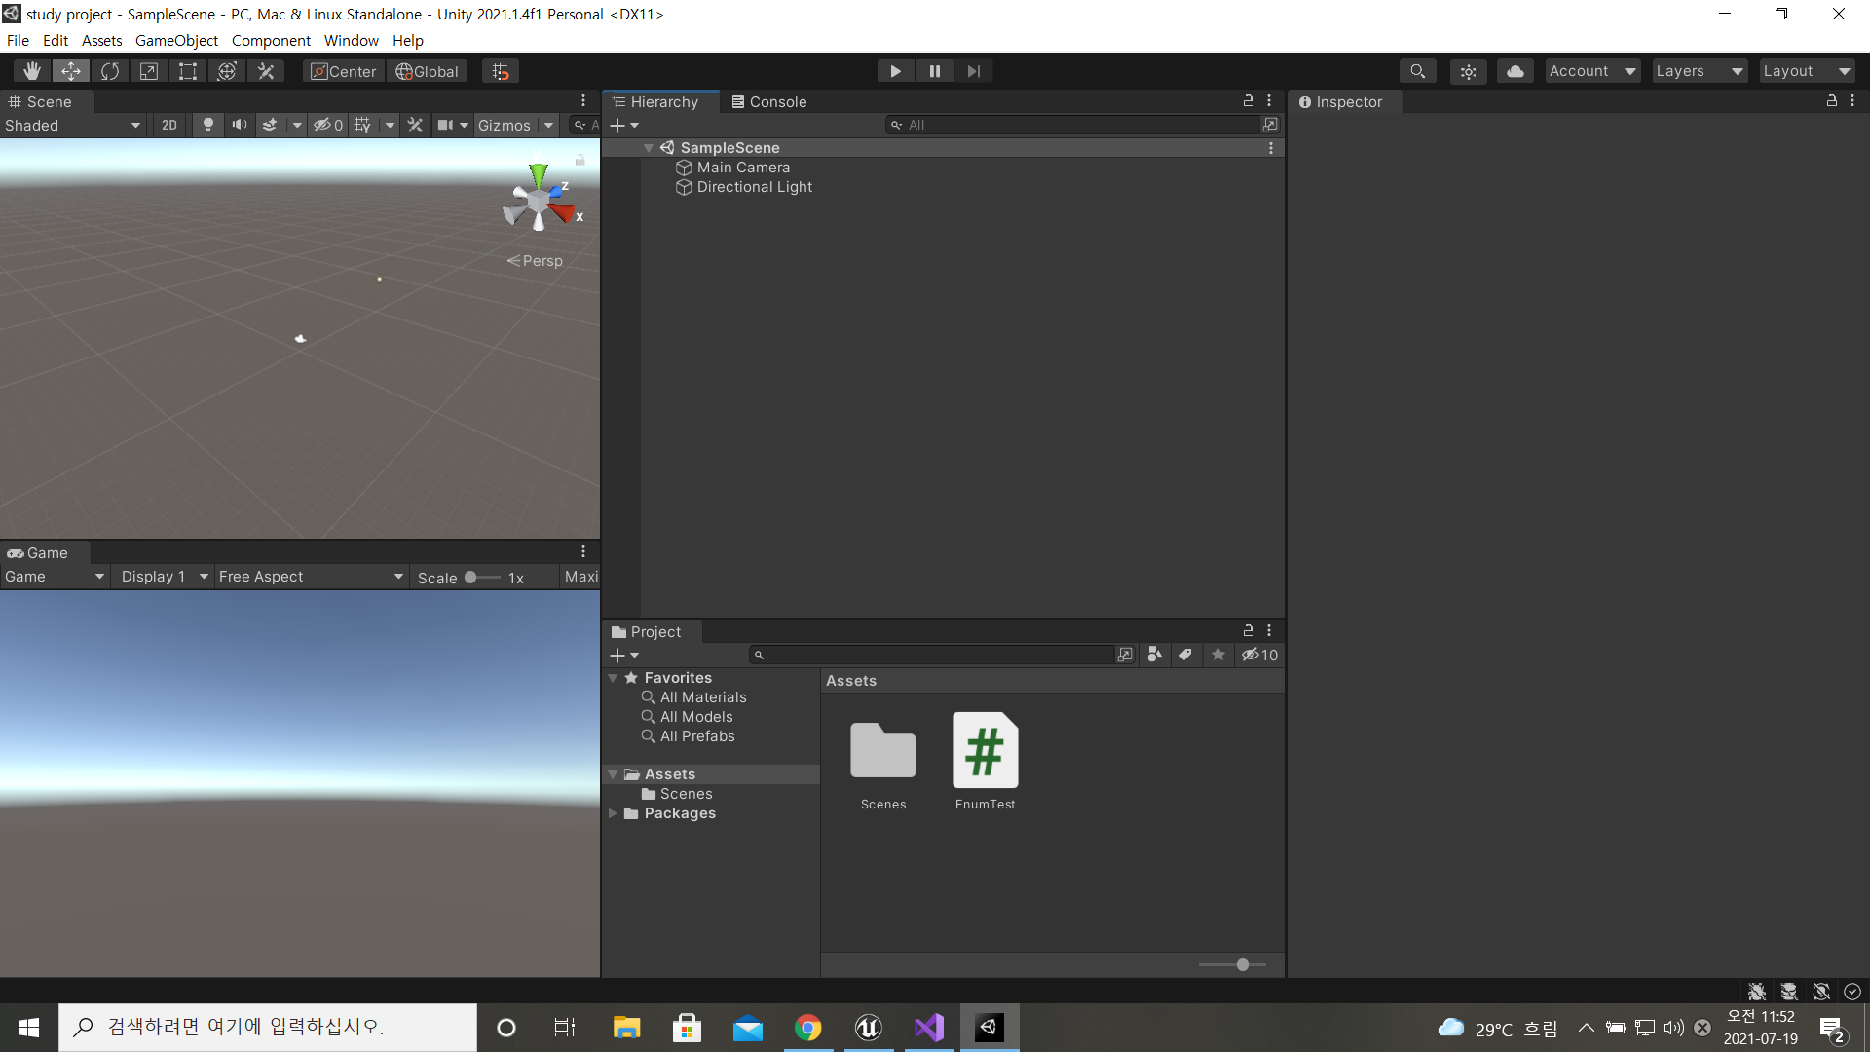Open the Shaded draw mode dropdown

tap(73, 125)
